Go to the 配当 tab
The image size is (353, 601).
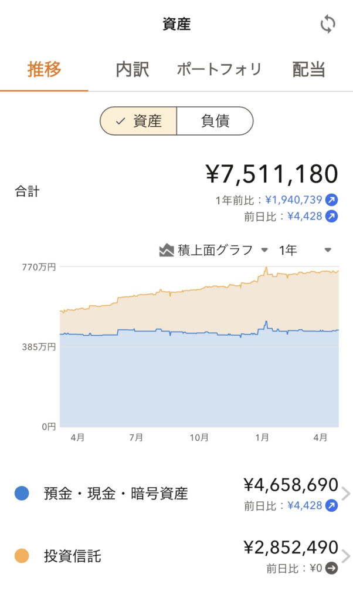click(308, 70)
